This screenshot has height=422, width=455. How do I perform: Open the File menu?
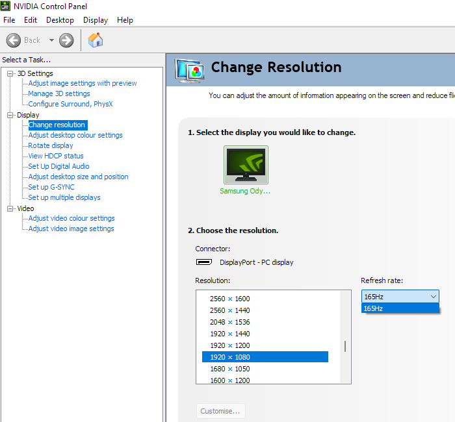(x=9, y=20)
